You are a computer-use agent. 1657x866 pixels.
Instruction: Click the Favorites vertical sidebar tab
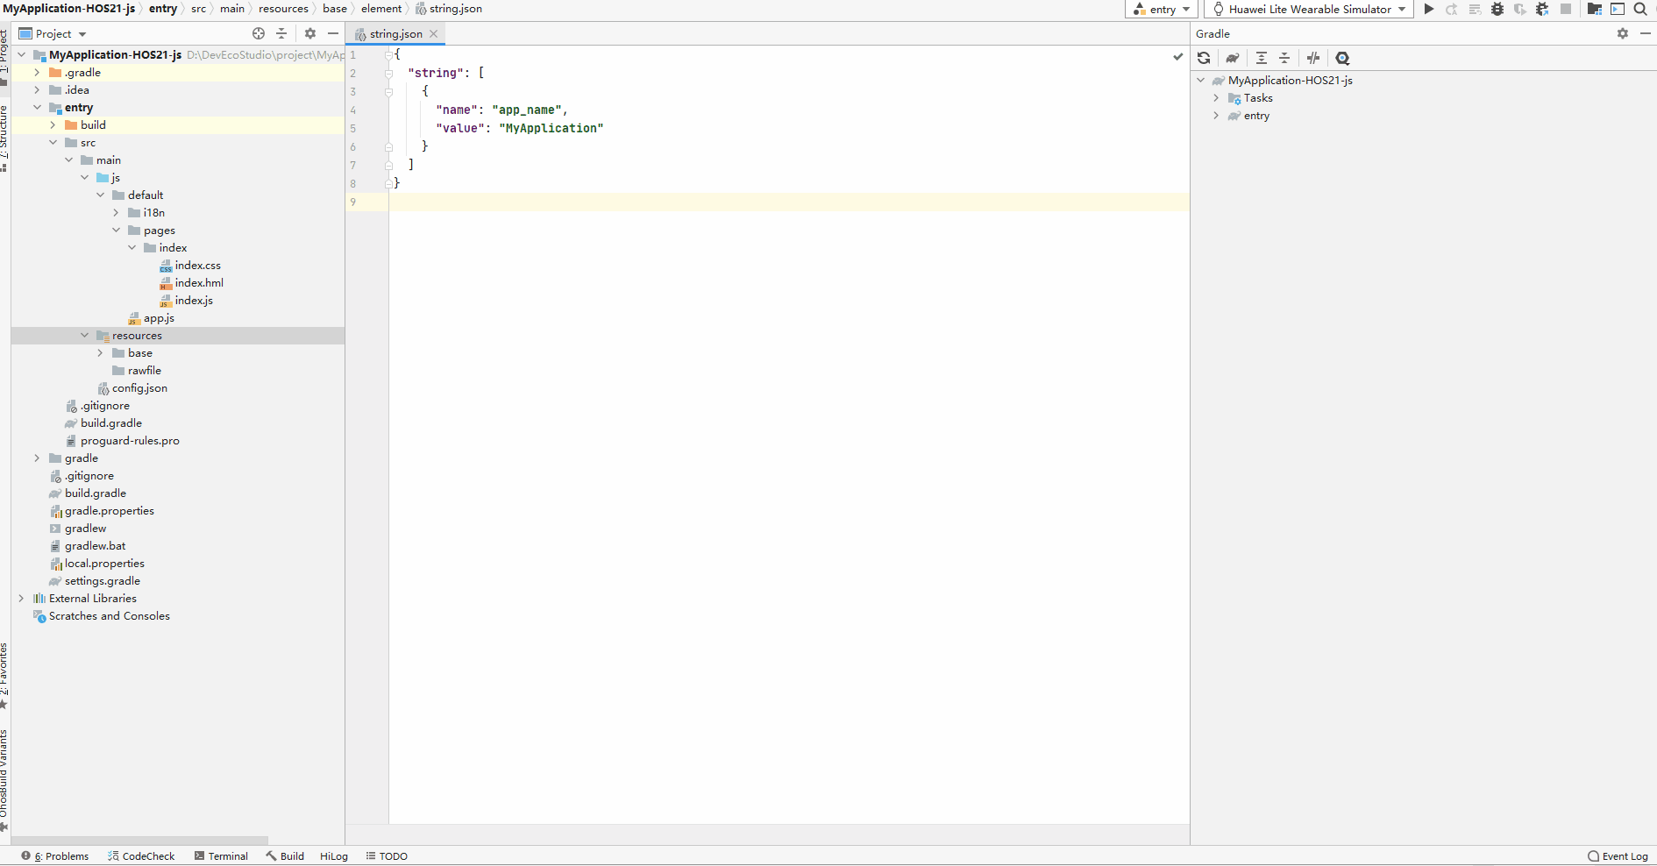point(4,676)
